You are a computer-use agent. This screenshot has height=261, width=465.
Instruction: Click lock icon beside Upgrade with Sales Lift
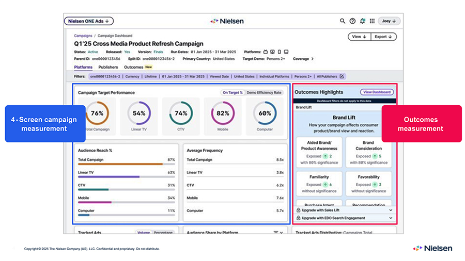coord(299,210)
